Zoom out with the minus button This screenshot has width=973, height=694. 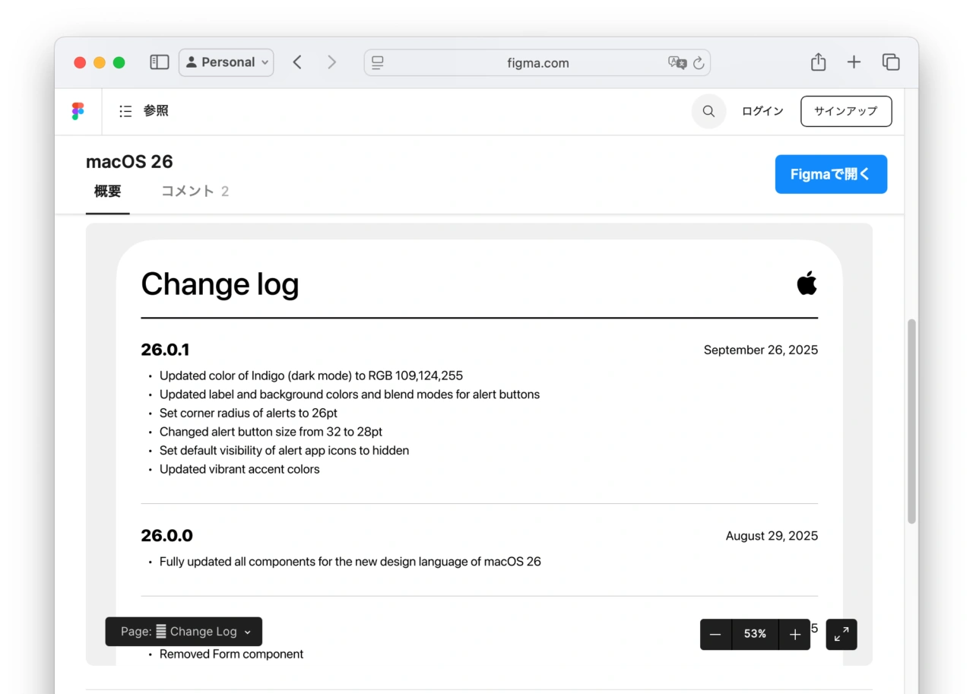(x=715, y=634)
